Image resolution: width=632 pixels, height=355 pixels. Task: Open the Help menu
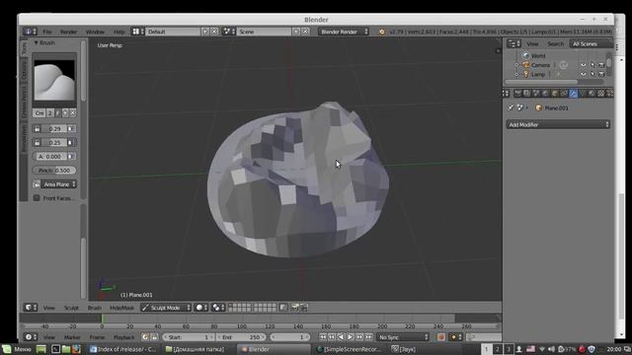pos(118,32)
